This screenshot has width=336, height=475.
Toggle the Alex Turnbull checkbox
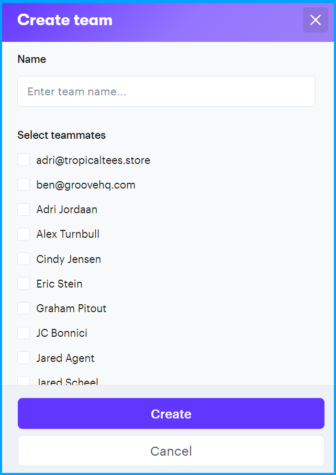click(24, 234)
